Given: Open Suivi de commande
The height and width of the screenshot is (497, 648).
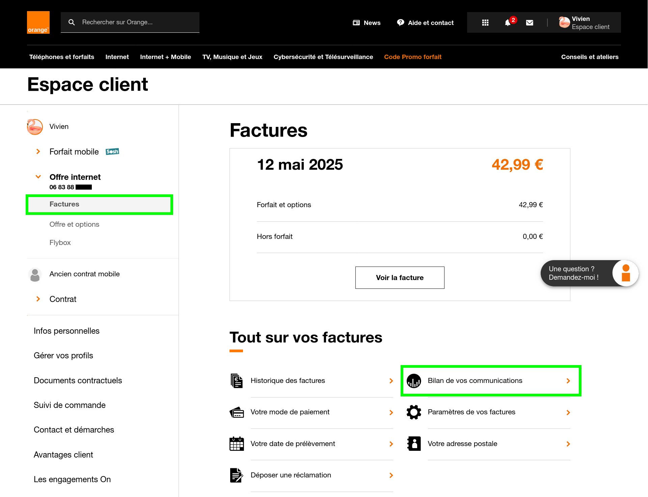Looking at the screenshot, I should 70,405.
